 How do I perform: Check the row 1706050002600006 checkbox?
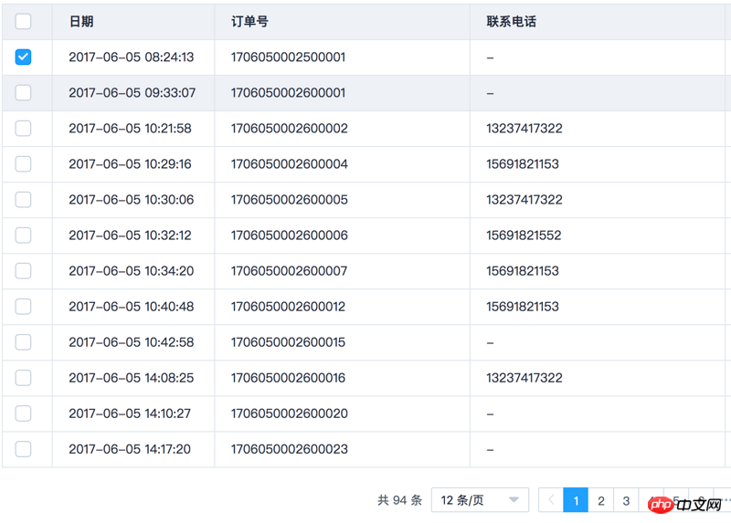[x=24, y=235]
